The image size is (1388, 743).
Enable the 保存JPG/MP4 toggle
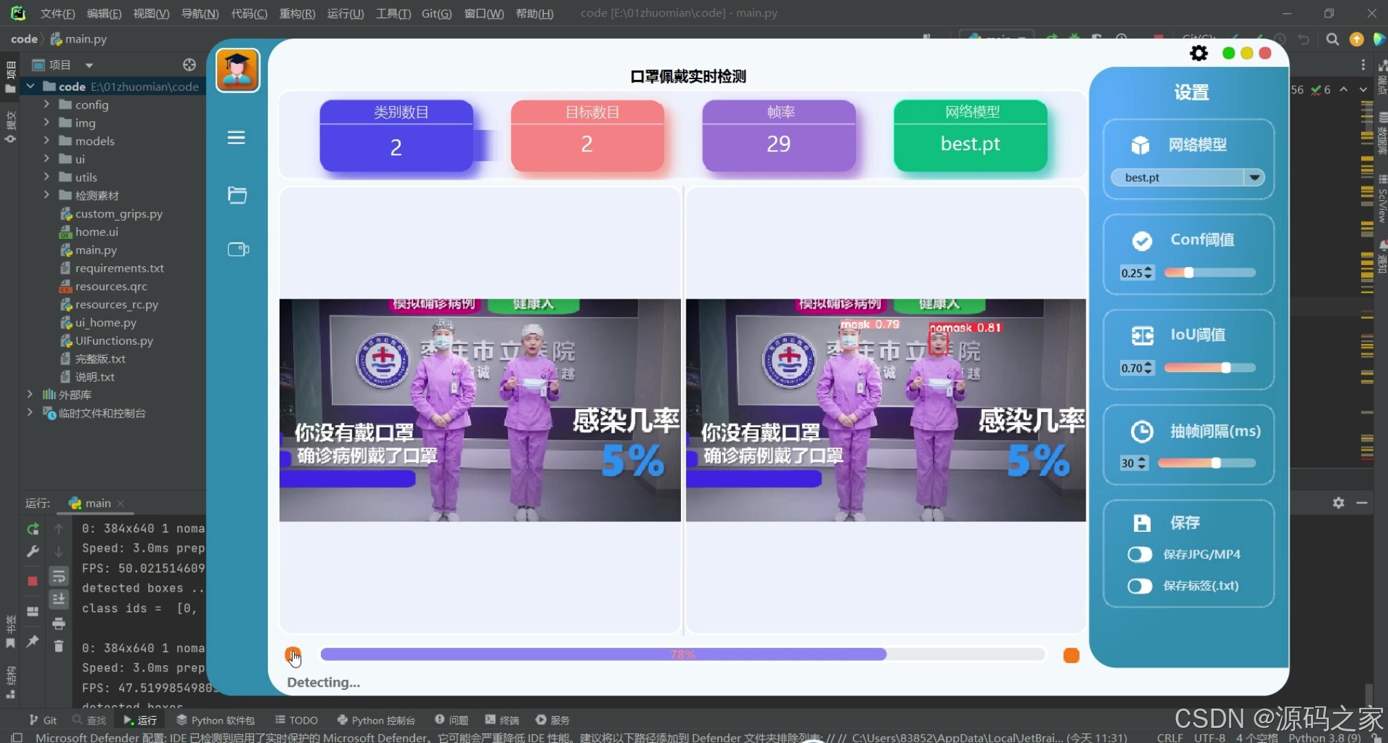pos(1139,554)
